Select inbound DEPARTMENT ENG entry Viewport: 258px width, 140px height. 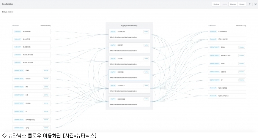click(31, 70)
